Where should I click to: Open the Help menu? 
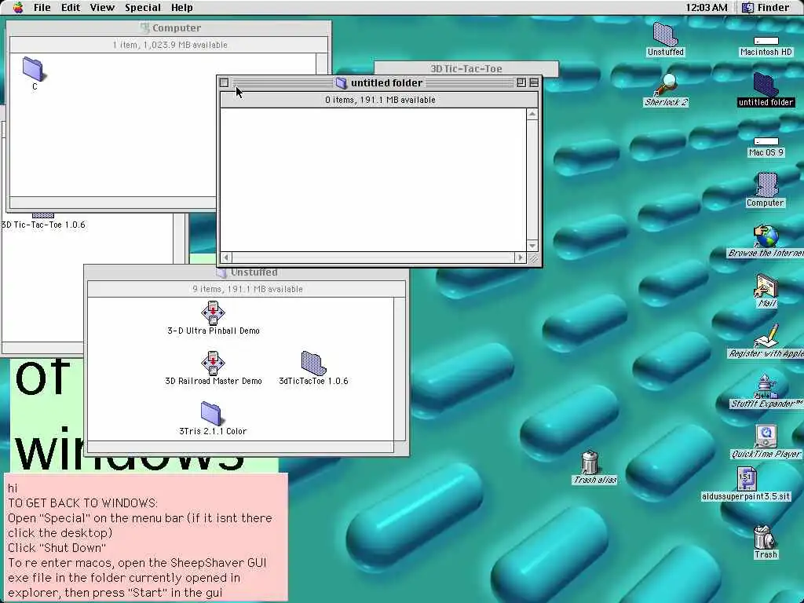(x=181, y=8)
